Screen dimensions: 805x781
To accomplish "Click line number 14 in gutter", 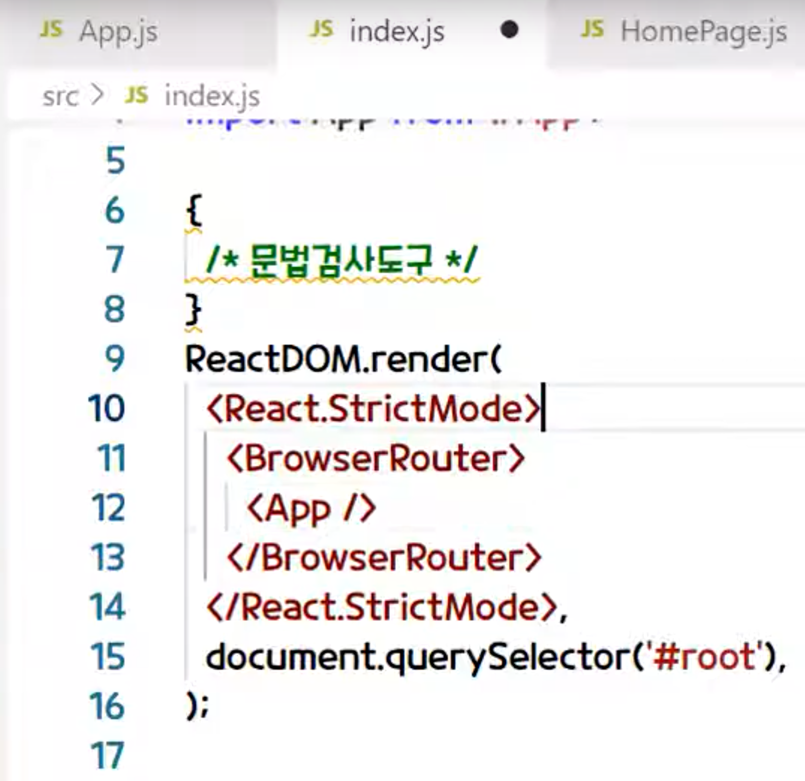I will [108, 607].
